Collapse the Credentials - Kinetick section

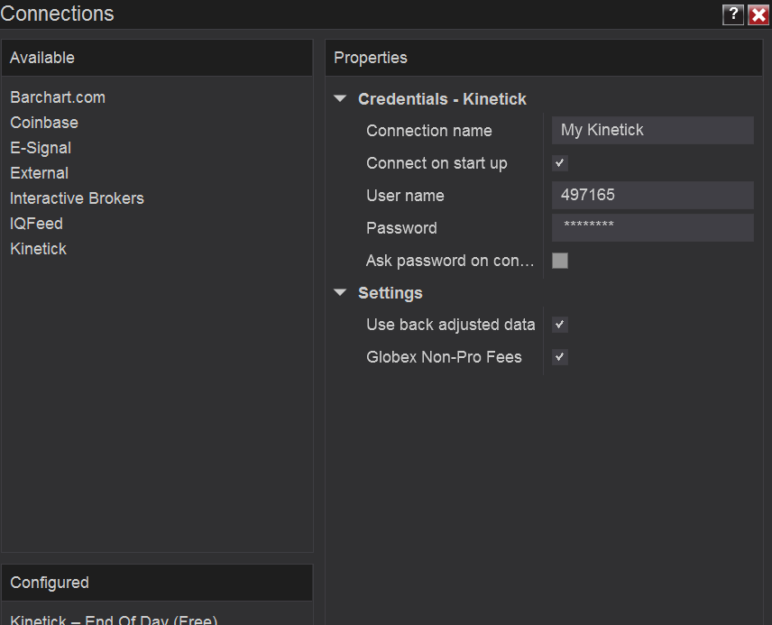340,99
